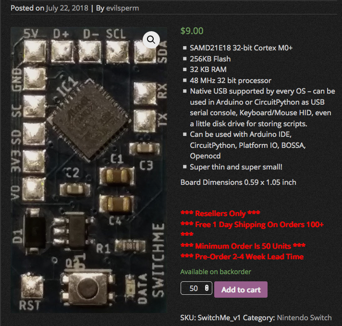
Task: Click the Available on backorder notice
Action: coord(216,272)
